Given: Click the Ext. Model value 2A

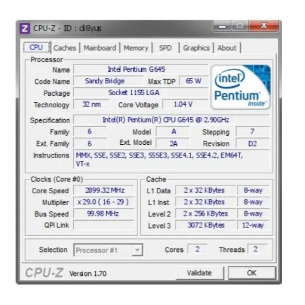Looking at the screenshot, I should (x=173, y=143).
